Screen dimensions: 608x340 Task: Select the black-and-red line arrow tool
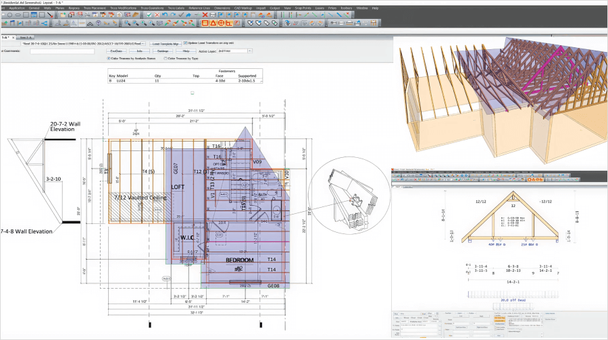[50, 15]
